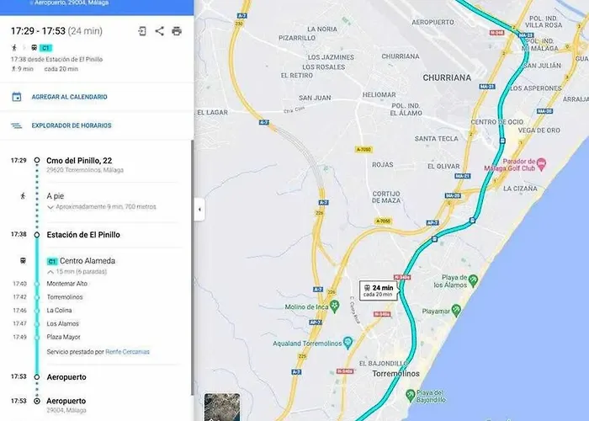Click Agregar al calendario

[70, 97]
